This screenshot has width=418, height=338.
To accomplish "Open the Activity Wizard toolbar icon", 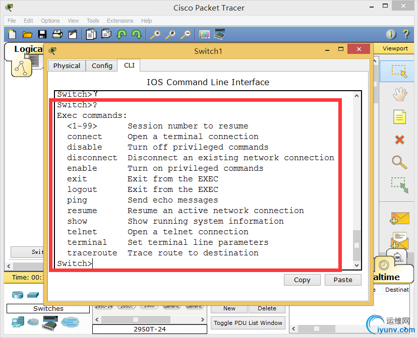I will pos(73,34).
